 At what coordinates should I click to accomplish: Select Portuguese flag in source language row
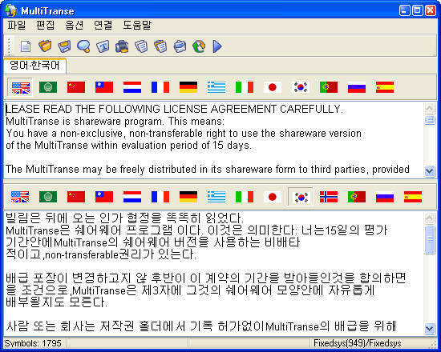[329, 87]
